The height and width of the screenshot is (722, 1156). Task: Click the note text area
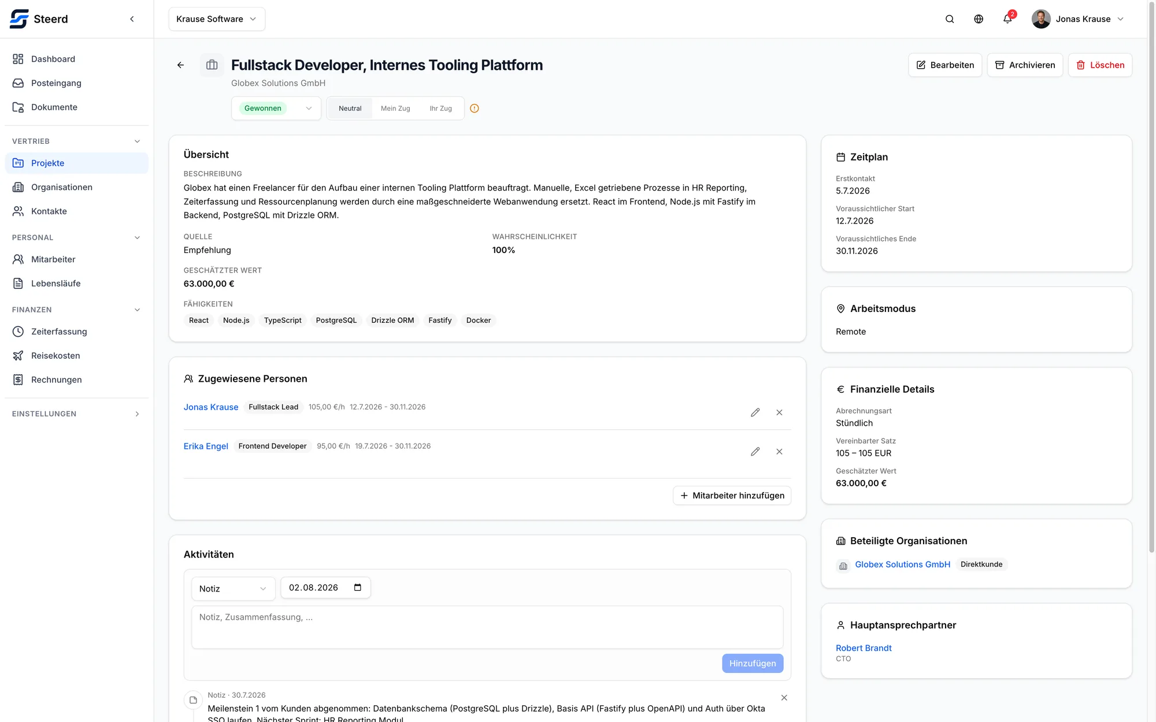[x=487, y=627]
